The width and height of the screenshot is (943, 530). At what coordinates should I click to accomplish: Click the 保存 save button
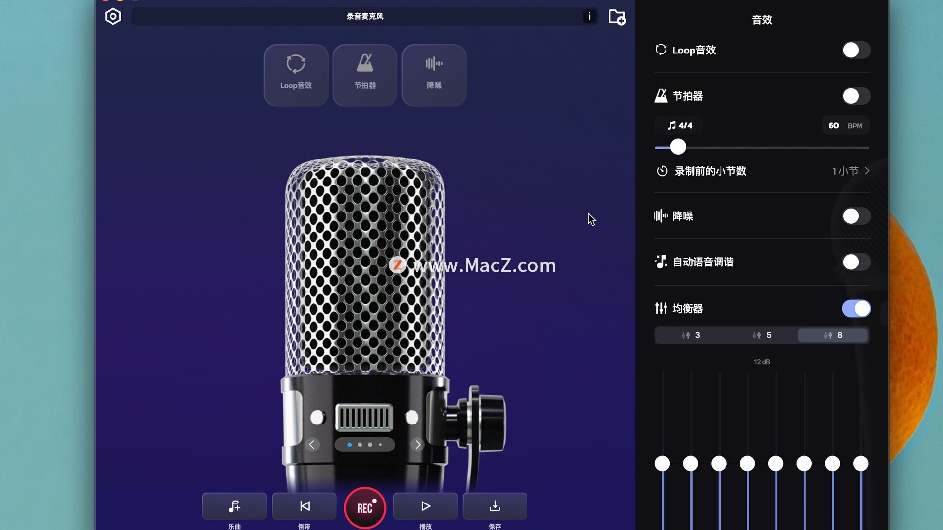[x=495, y=506]
